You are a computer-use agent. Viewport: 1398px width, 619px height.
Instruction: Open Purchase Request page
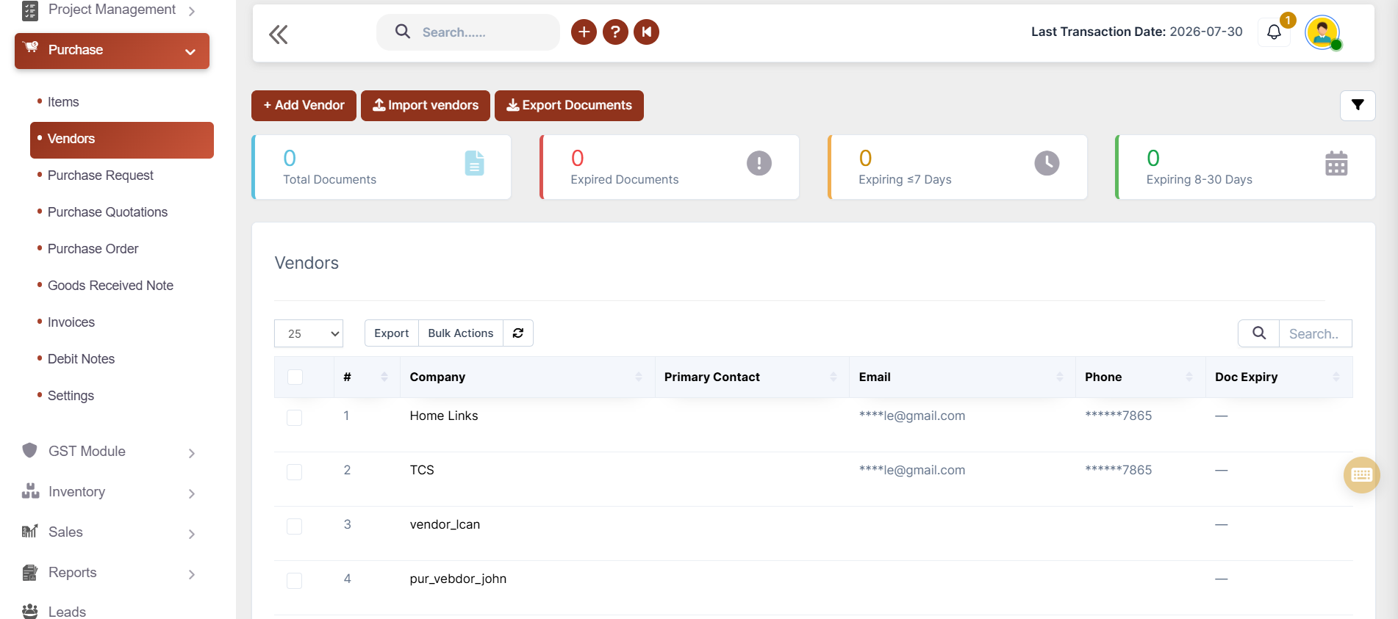pos(101,175)
